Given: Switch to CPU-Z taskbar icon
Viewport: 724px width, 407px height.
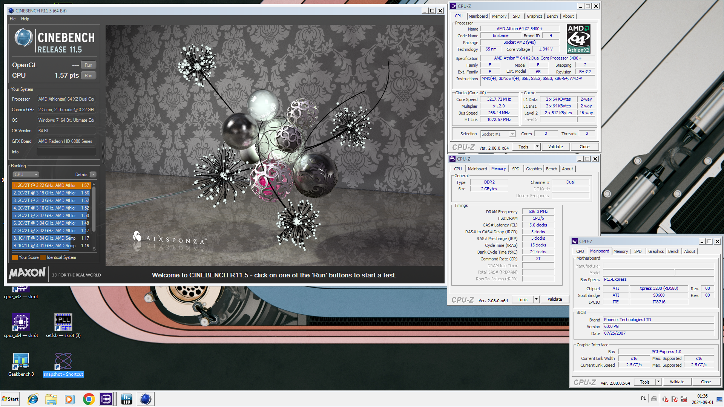Looking at the screenshot, I should tap(106, 399).
